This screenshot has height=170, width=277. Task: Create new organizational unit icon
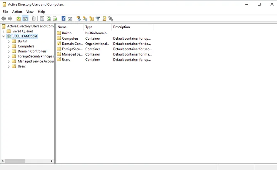pyautogui.click(x=92, y=19)
